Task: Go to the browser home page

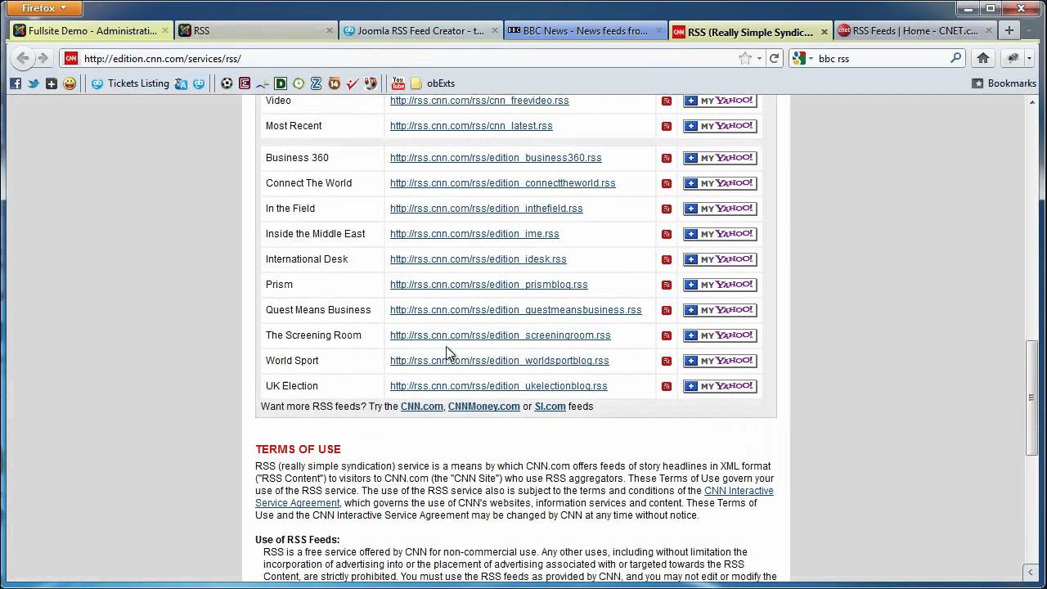Action: point(983,58)
